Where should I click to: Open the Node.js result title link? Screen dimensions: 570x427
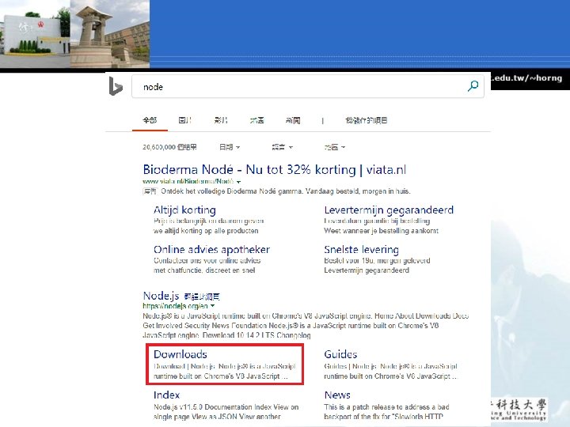coord(161,296)
